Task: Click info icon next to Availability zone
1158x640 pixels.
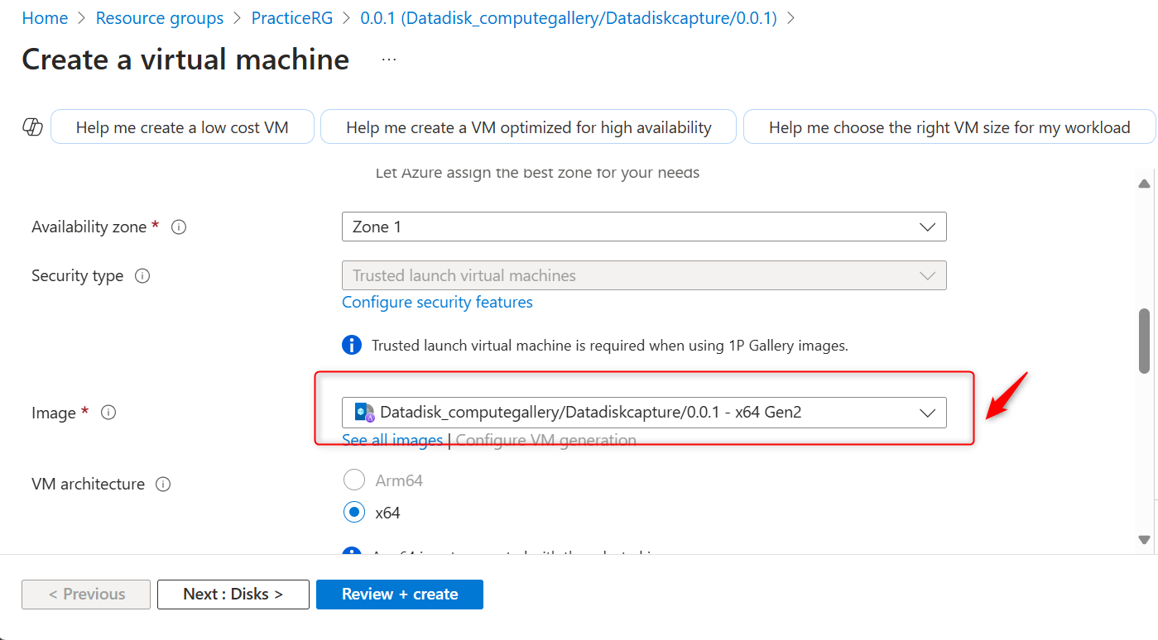Action: (x=179, y=227)
